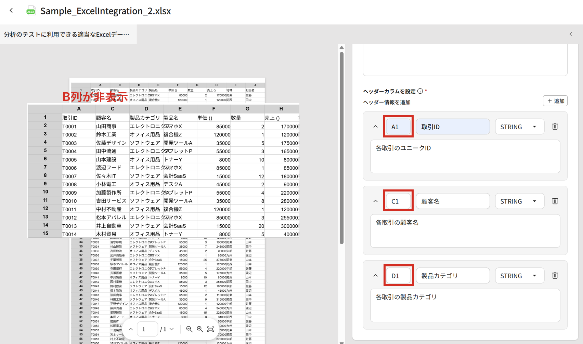Click the 追加 button

pyautogui.click(x=555, y=101)
